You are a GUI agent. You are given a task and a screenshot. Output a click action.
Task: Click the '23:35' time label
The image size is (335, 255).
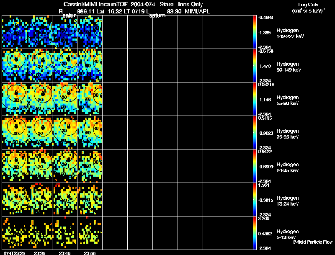point(39,253)
